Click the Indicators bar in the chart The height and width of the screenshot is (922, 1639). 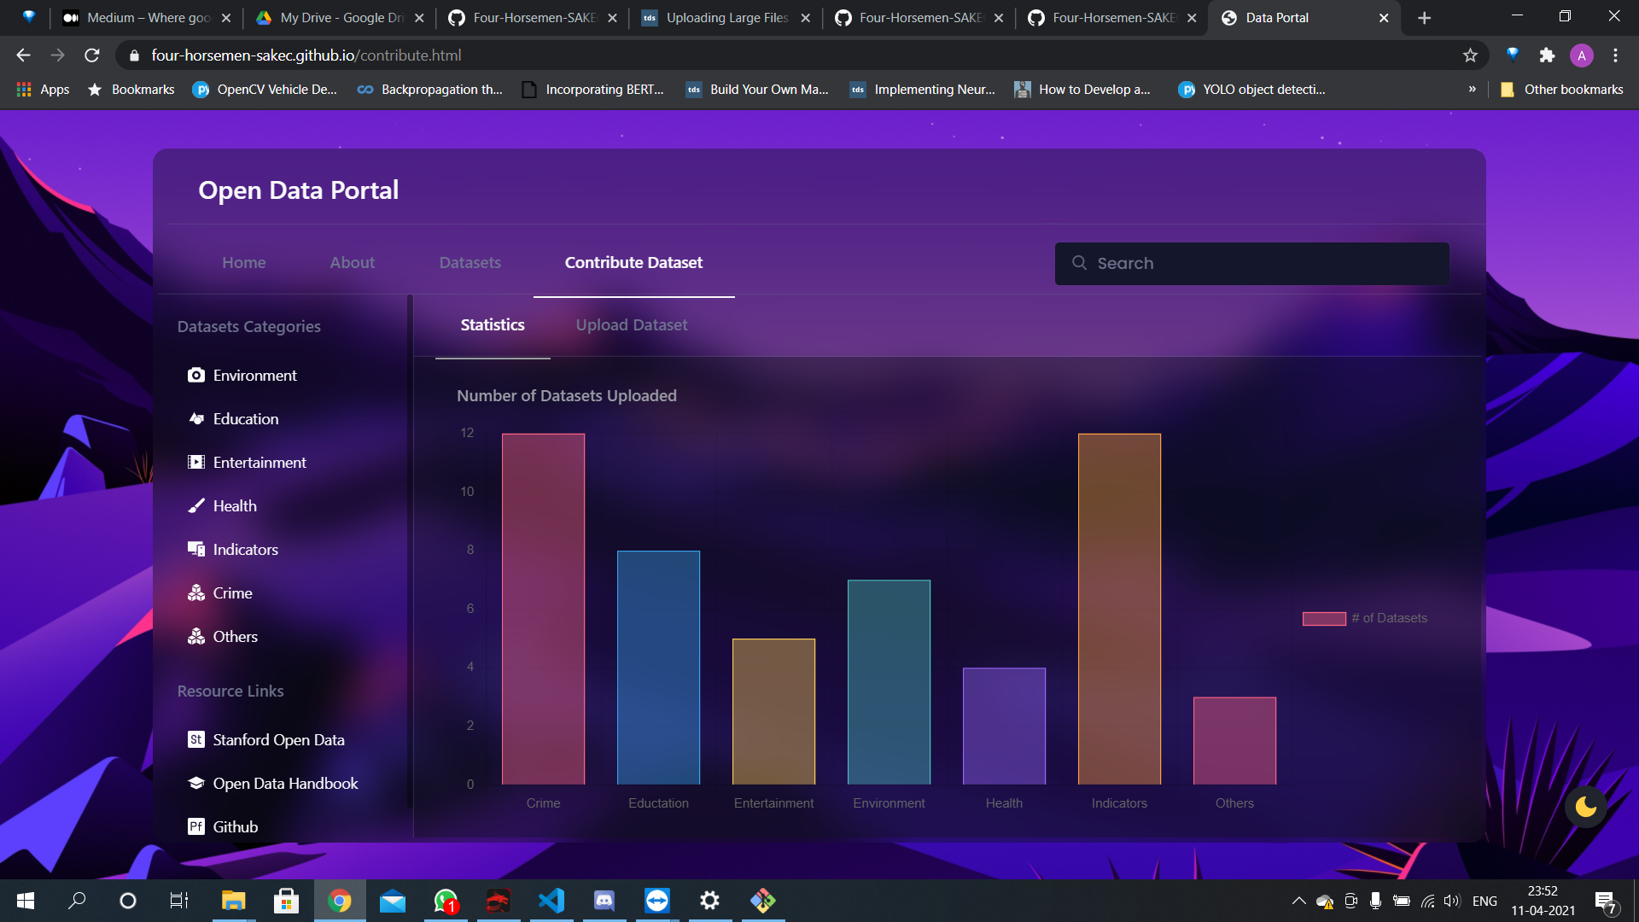(1118, 610)
